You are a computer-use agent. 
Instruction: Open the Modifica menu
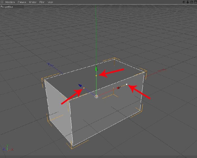pos(10,2)
